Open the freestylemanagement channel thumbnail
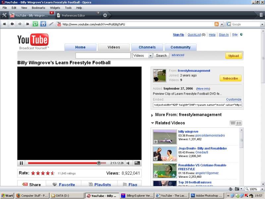 tap(160, 76)
